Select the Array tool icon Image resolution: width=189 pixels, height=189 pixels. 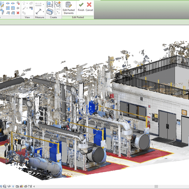pos(8,8)
